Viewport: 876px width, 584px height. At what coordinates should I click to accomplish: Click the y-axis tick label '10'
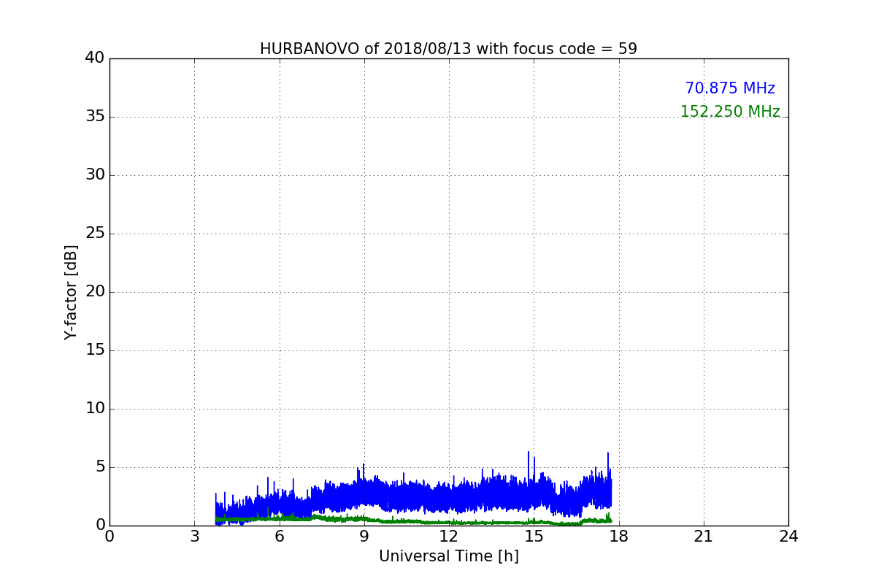95,409
